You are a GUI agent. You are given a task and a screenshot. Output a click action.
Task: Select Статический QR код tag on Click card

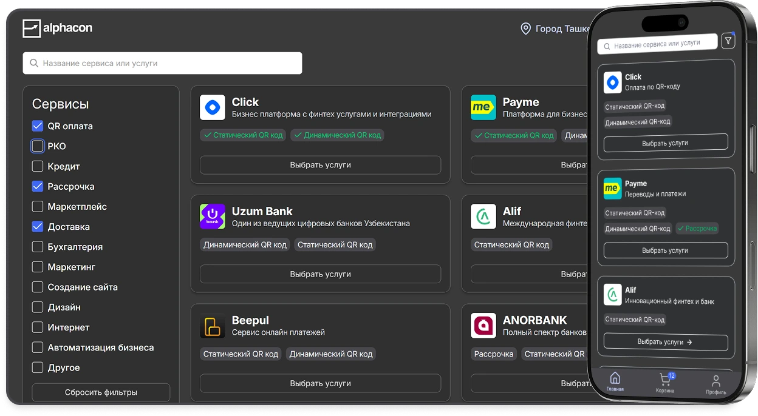click(x=243, y=135)
